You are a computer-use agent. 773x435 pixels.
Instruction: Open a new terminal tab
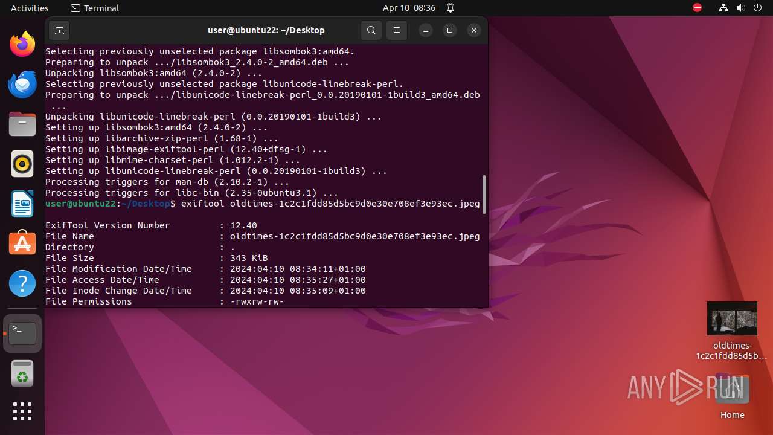59,30
